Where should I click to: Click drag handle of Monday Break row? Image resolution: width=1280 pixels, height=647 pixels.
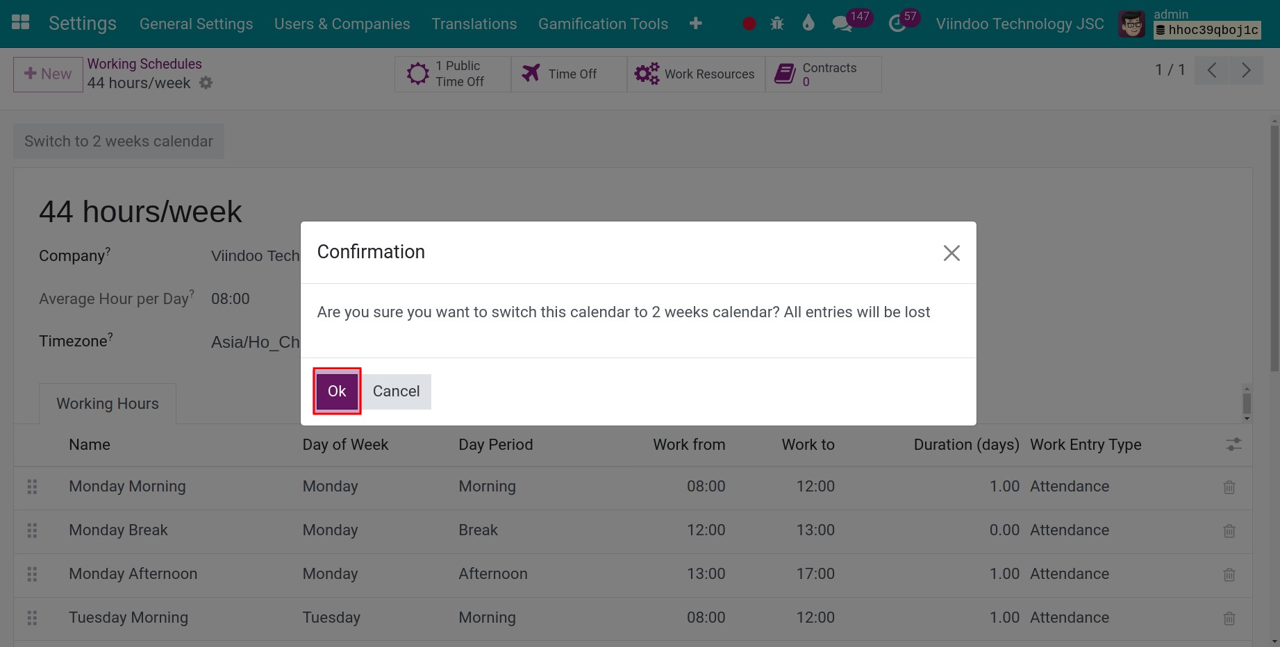[32, 530]
